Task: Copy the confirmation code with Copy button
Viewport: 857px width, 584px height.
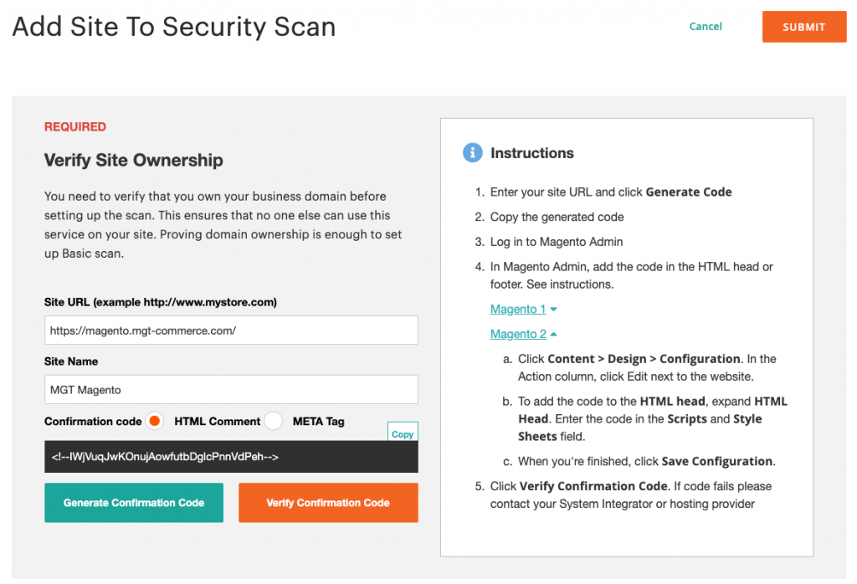Action: coord(403,433)
